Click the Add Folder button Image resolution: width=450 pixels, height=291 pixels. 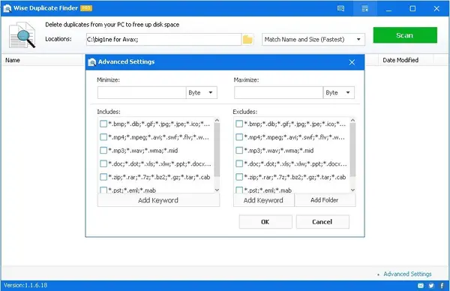pos(325,200)
